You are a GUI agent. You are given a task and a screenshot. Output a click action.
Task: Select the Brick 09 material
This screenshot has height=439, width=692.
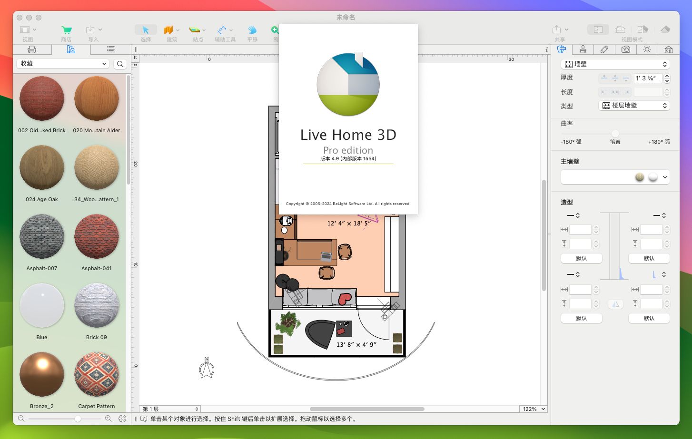point(97,305)
